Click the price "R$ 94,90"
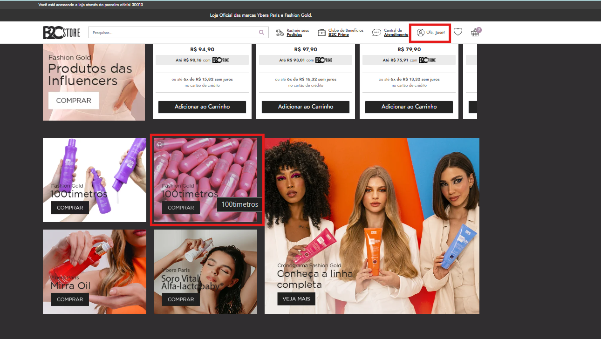 [202, 49]
